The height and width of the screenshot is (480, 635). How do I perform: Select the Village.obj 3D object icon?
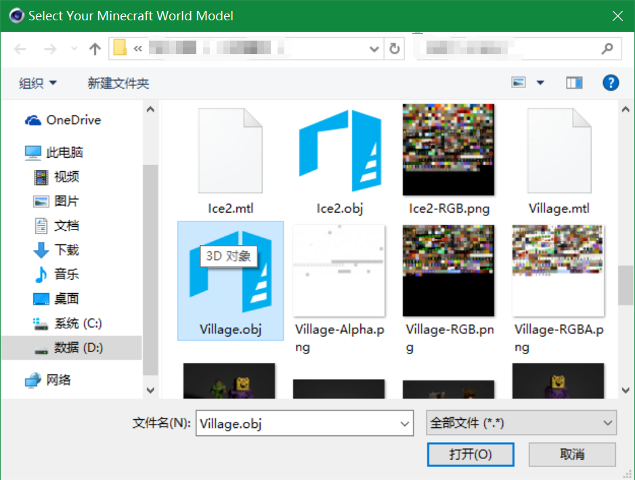pos(230,271)
